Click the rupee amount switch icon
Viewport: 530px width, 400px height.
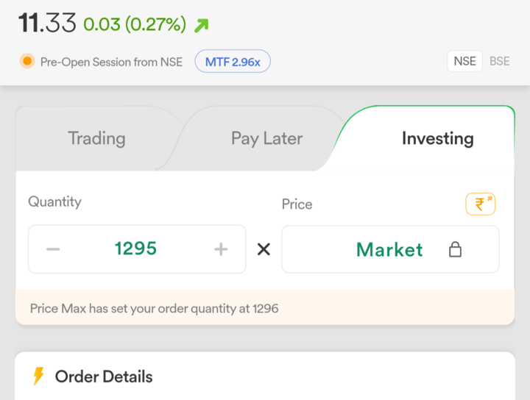[x=480, y=204]
